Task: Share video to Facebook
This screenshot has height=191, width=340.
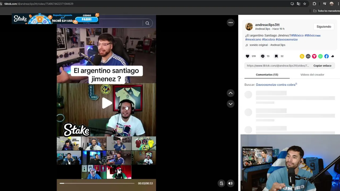Action: 326,56
